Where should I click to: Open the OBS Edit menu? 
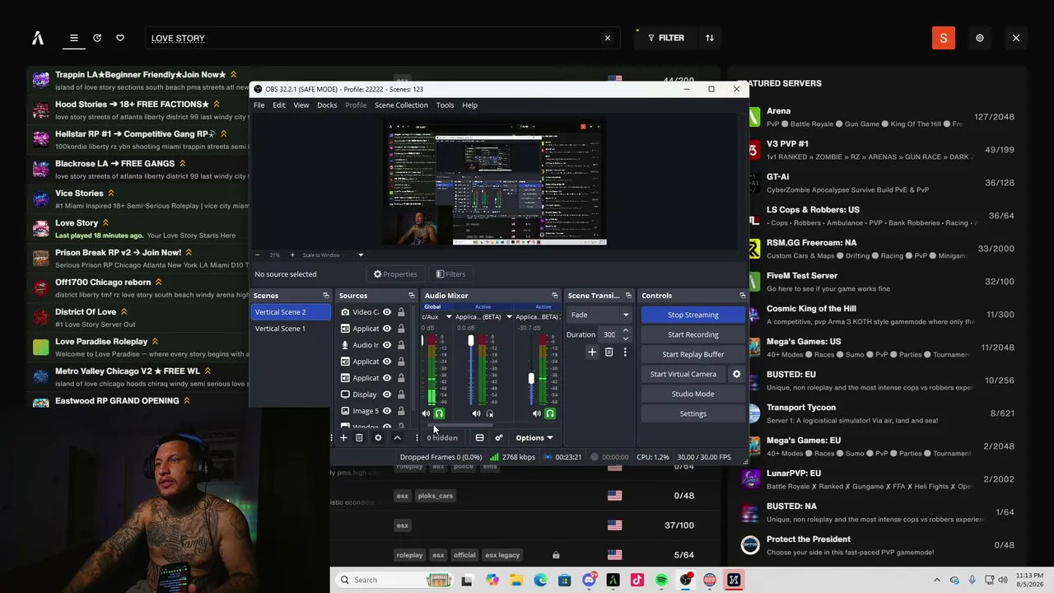279,105
